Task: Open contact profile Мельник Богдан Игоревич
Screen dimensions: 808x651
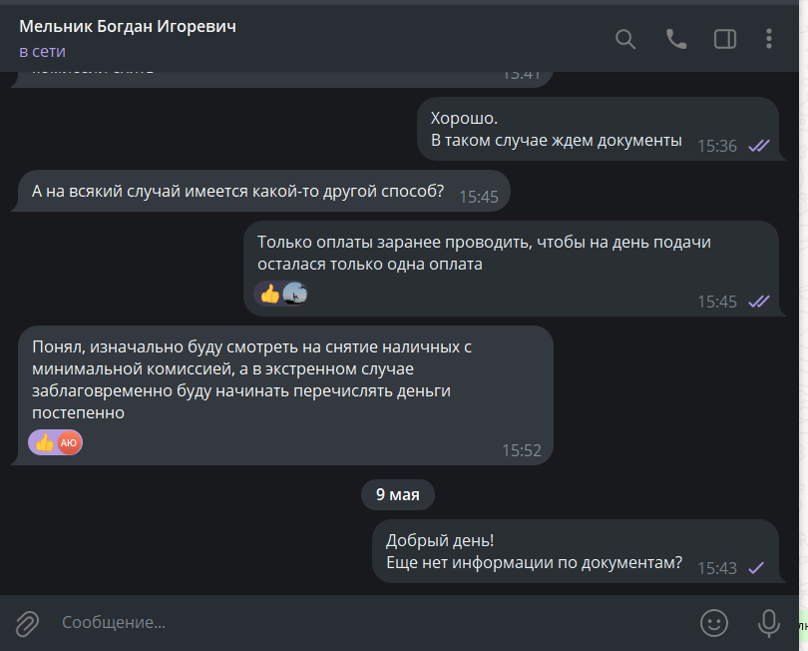Action: [128, 26]
